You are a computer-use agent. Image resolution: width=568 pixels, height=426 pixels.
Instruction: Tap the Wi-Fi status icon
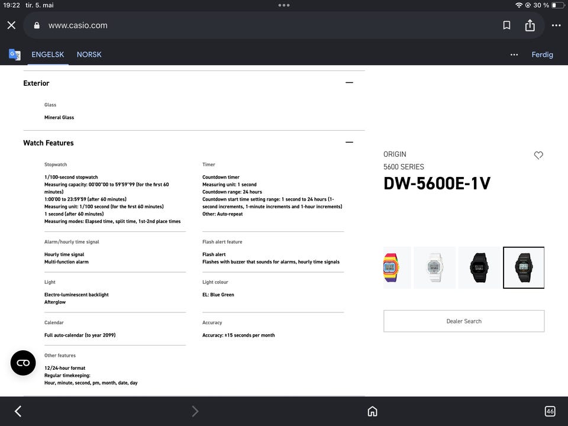[x=519, y=5]
